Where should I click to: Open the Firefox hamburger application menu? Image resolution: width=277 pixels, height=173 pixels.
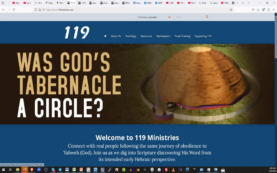point(273,9)
